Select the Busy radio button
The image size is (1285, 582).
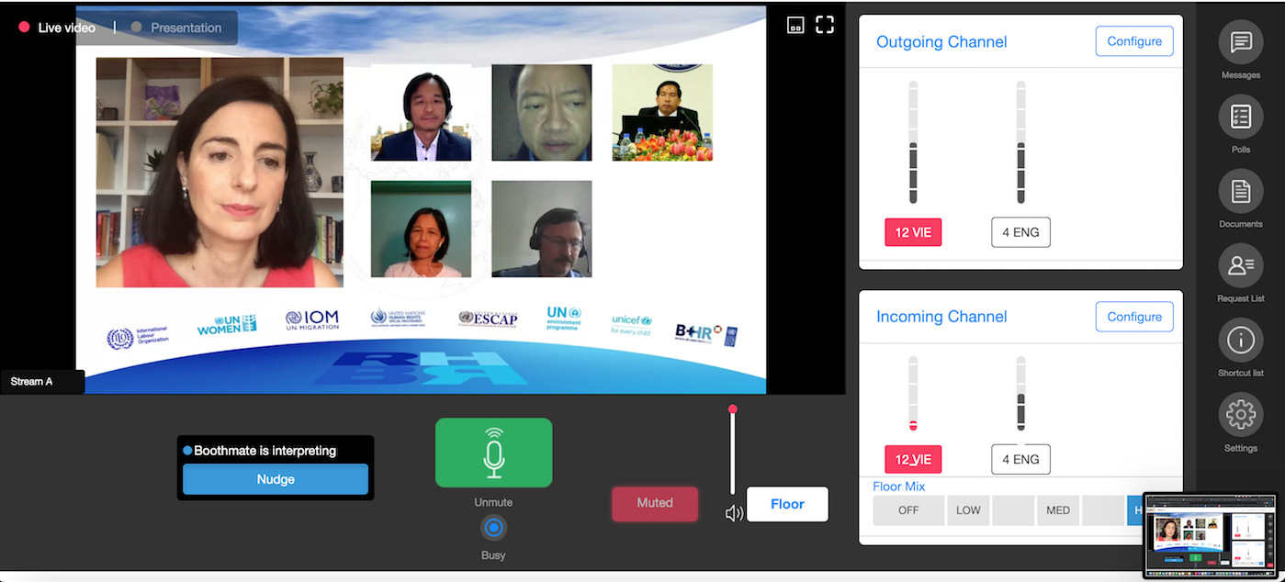pos(493,528)
